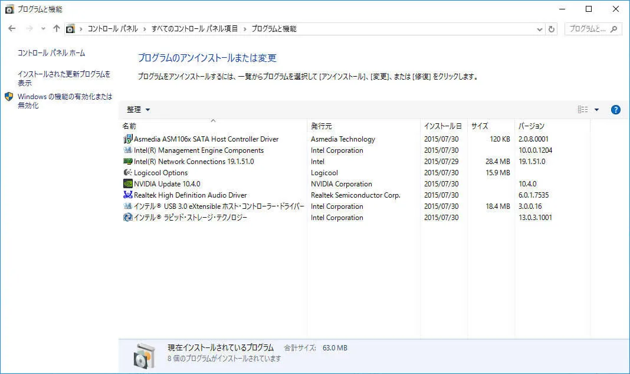The height and width of the screenshot is (374, 630).
Task: Sort by the インストール日 column header
Action: coord(444,126)
